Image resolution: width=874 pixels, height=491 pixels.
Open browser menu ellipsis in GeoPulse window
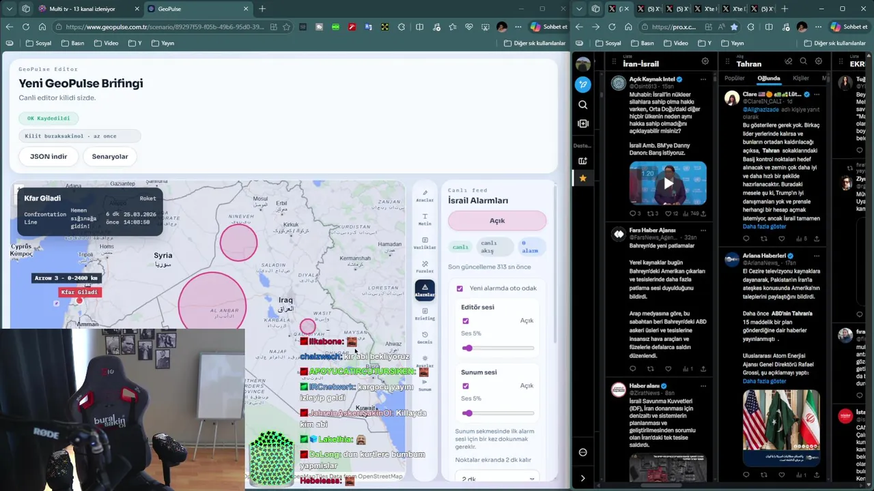click(x=518, y=27)
